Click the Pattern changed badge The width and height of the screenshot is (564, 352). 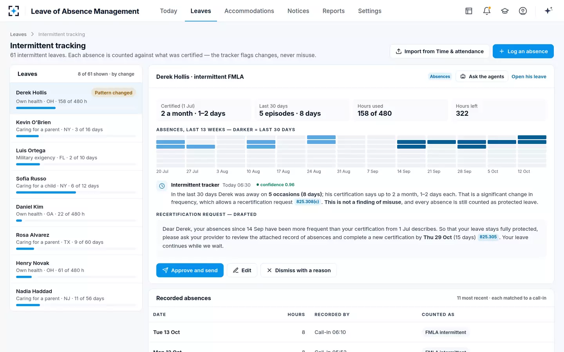click(114, 93)
